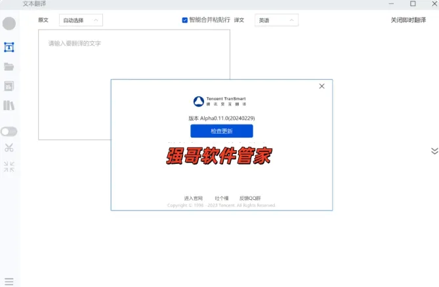Open the library books icon in the sidebar
The width and height of the screenshot is (439, 287).
pyautogui.click(x=9, y=105)
